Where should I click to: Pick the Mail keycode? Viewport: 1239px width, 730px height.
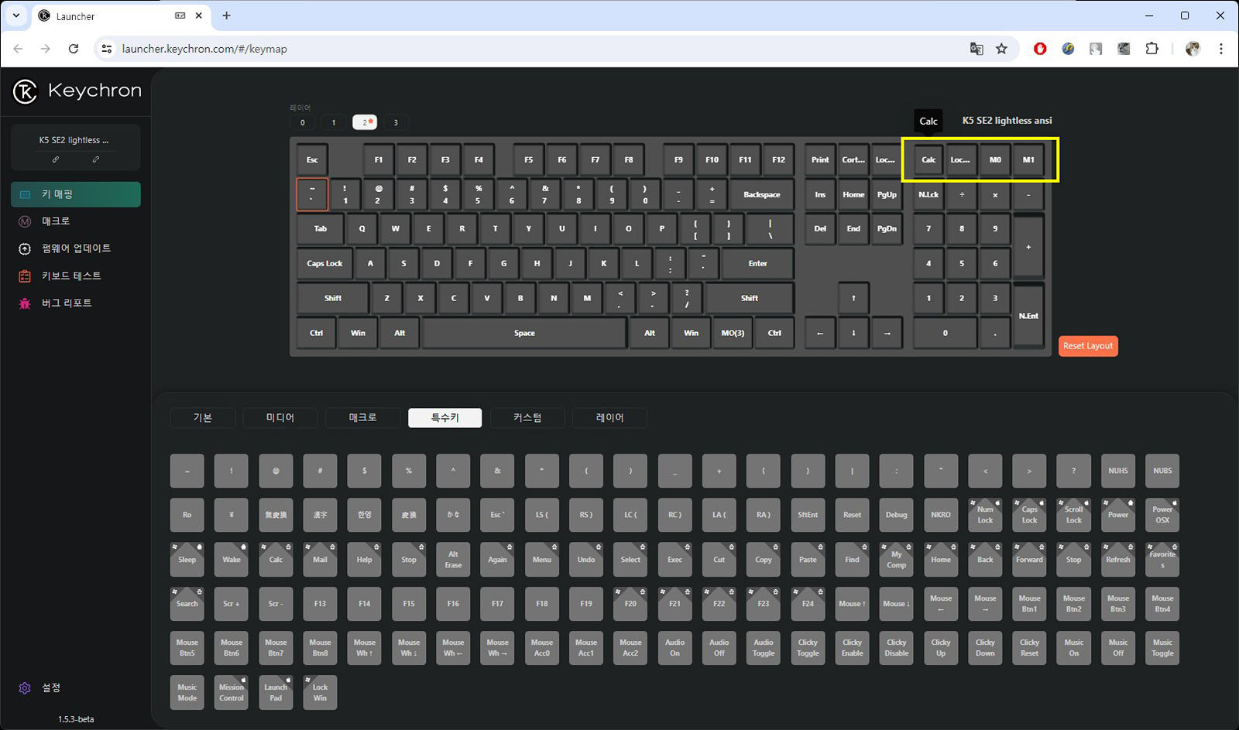(x=320, y=559)
